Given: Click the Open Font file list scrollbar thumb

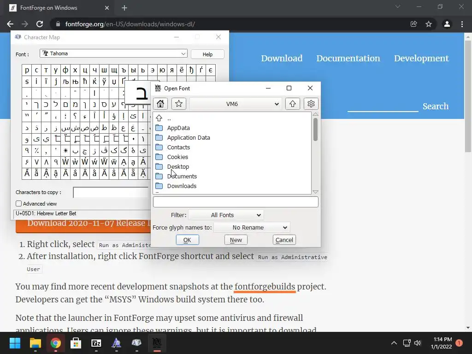Looking at the screenshot, I should [x=315, y=130].
